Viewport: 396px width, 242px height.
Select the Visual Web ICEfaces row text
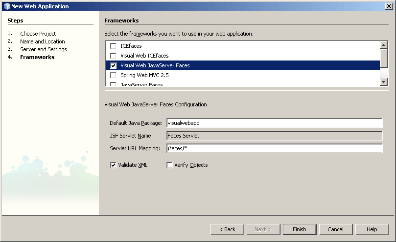click(144, 56)
